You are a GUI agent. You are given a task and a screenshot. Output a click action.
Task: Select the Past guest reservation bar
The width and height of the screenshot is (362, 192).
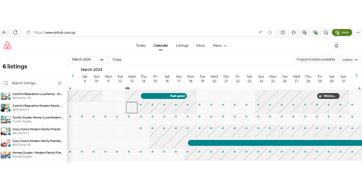[x=164, y=96]
